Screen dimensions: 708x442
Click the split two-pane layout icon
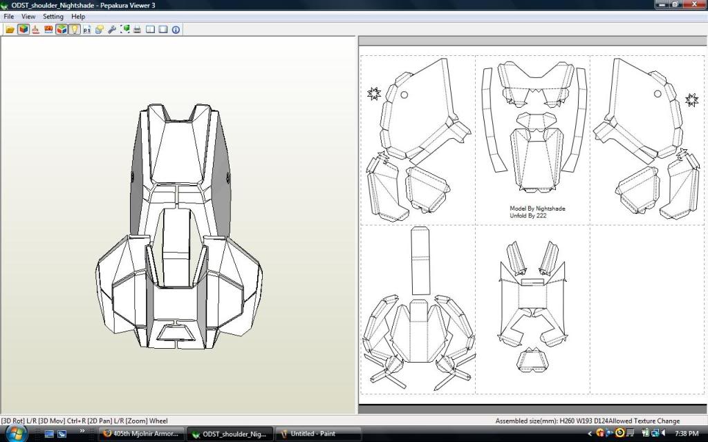(150, 29)
